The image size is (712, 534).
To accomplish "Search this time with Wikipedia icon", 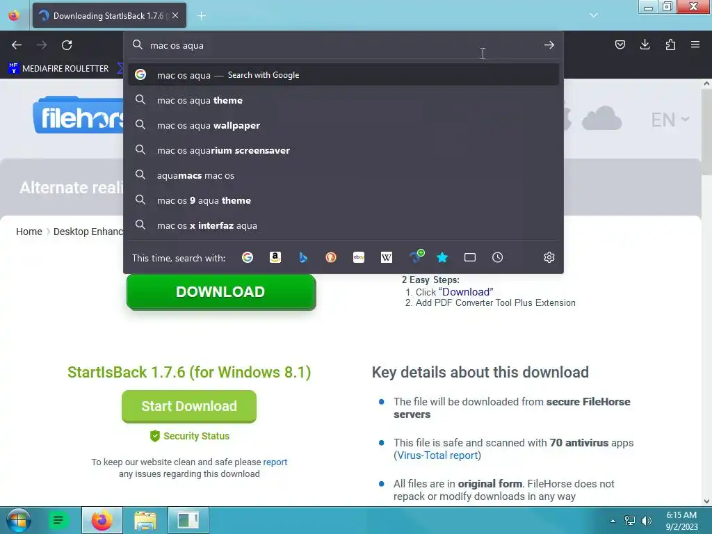I will pyautogui.click(x=387, y=257).
